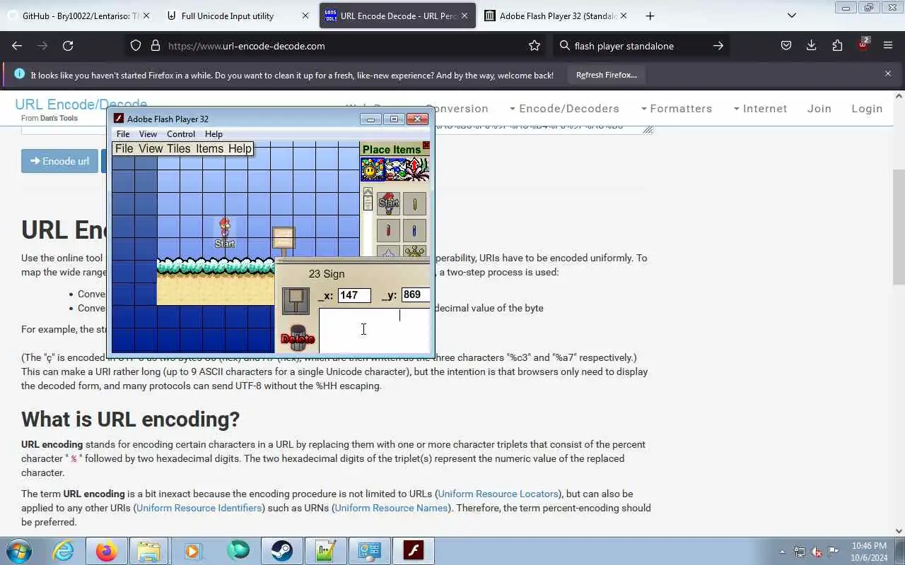Screen dimensions: 905x565
Task: Select the blue capsule item in Place Items
Action: click(x=414, y=230)
